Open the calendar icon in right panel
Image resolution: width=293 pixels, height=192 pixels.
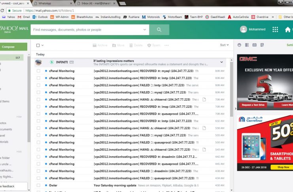pos(255,45)
